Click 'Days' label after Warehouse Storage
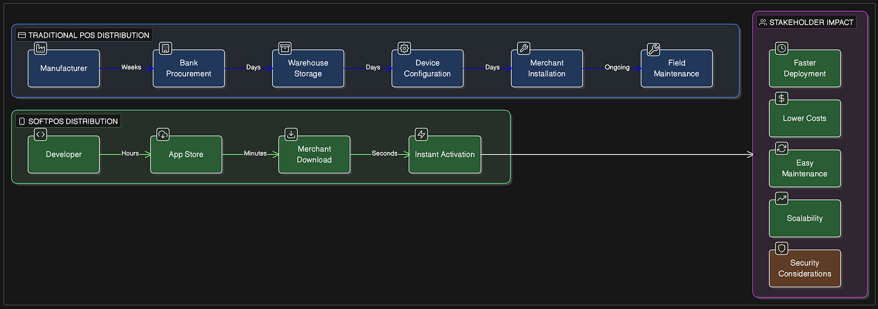The height and width of the screenshot is (309, 878). [x=373, y=68]
